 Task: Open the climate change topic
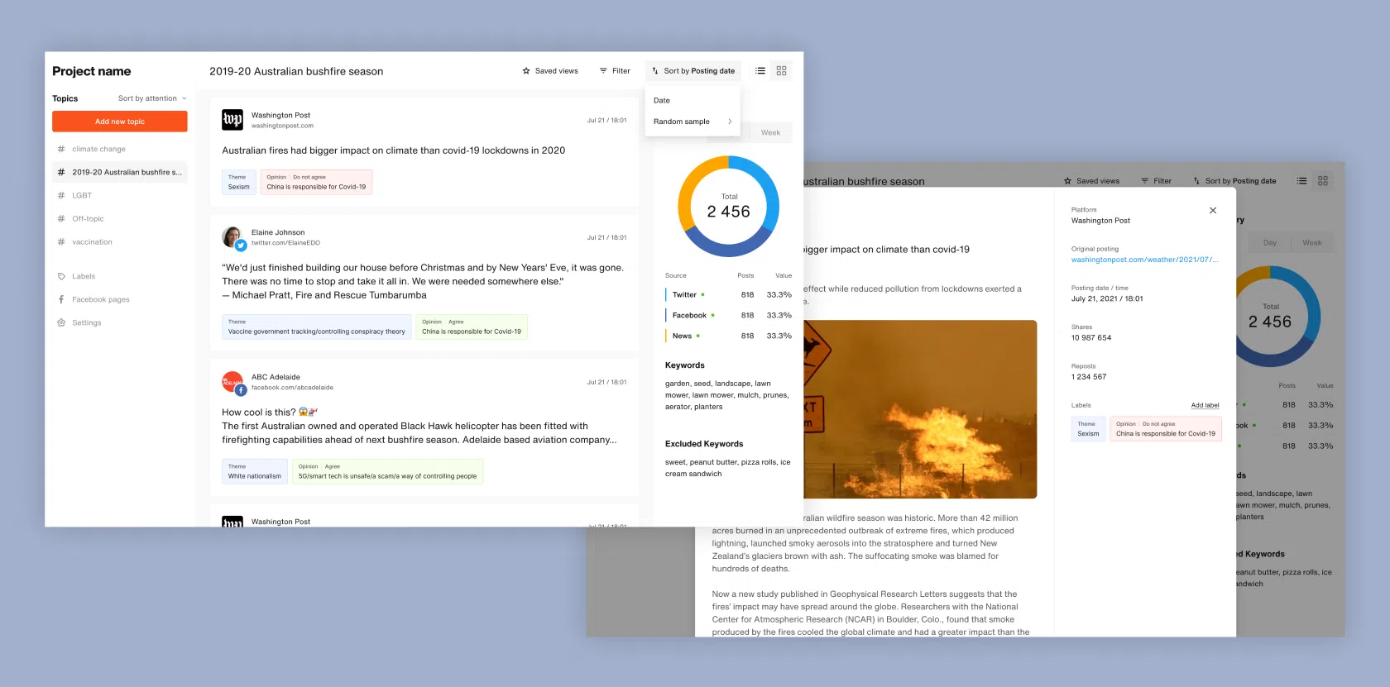click(x=98, y=150)
